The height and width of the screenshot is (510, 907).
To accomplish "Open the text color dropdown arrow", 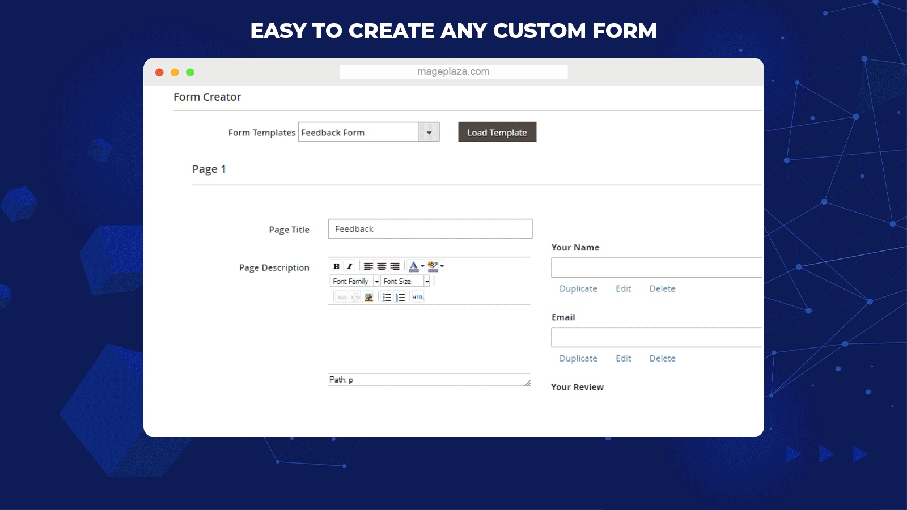I will pyautogui.click(x=422, y=266).
